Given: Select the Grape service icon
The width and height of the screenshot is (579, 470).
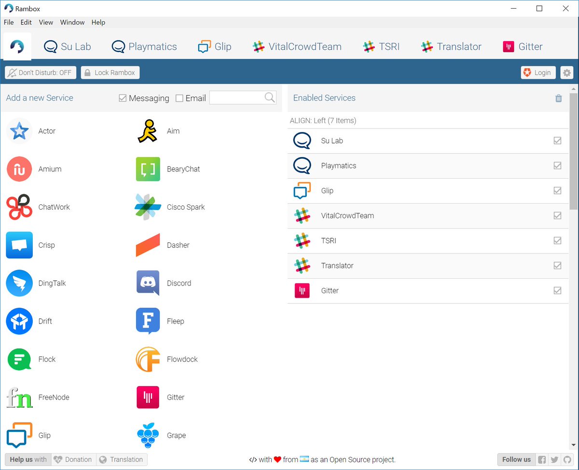Looking at the screenshot, I should [x=148, y=435].
